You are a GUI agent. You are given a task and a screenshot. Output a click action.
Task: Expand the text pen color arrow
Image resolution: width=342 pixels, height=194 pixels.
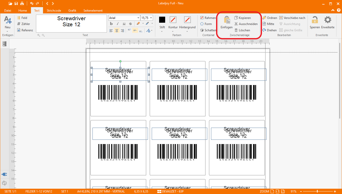click(152, 24)
